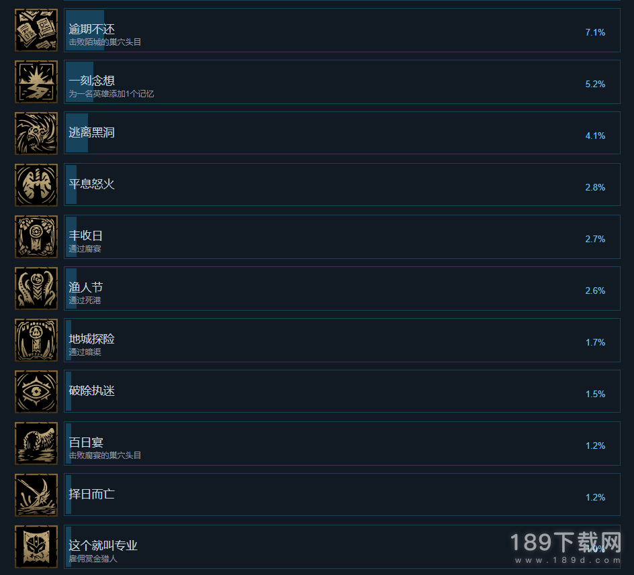Click the 通过腐宴 description text
The height and width of the screenshot is (575, 634).
tap(85, 249)
